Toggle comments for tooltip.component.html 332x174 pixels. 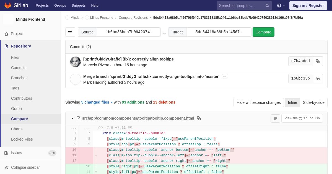coord(275,118)
